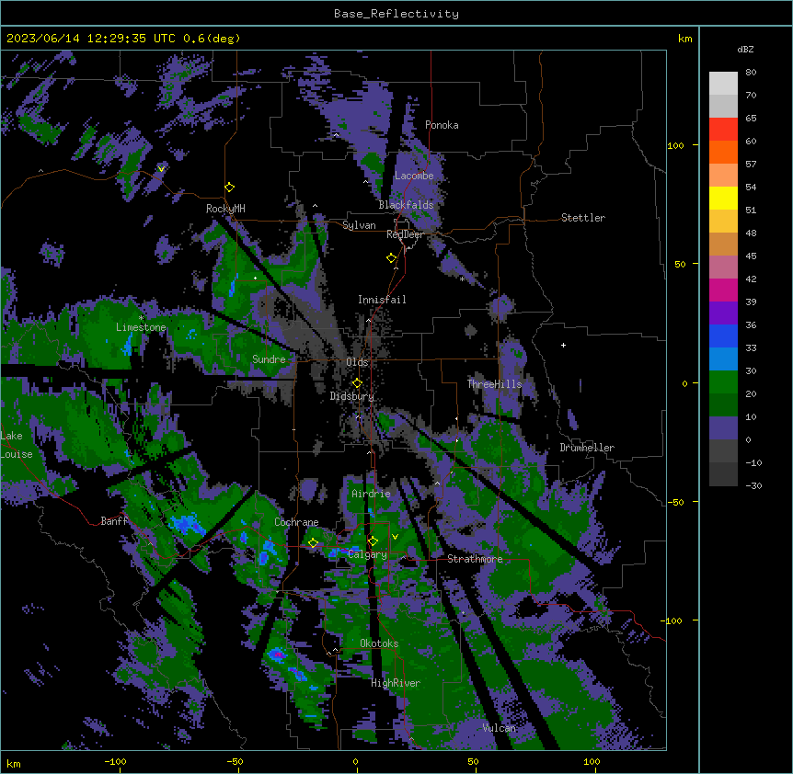
Task: Click the yellow V marker northeast of Calgary
Action: [395, 537]
